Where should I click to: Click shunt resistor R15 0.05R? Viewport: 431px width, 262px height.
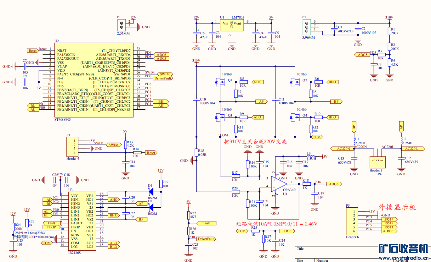196,153
